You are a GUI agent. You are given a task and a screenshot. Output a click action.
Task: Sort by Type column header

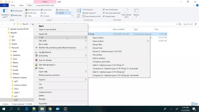[x=136, y=29]
